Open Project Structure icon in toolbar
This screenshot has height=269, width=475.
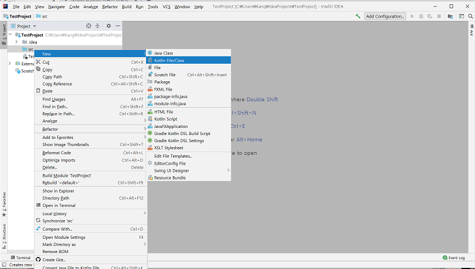tap(450, 16)
